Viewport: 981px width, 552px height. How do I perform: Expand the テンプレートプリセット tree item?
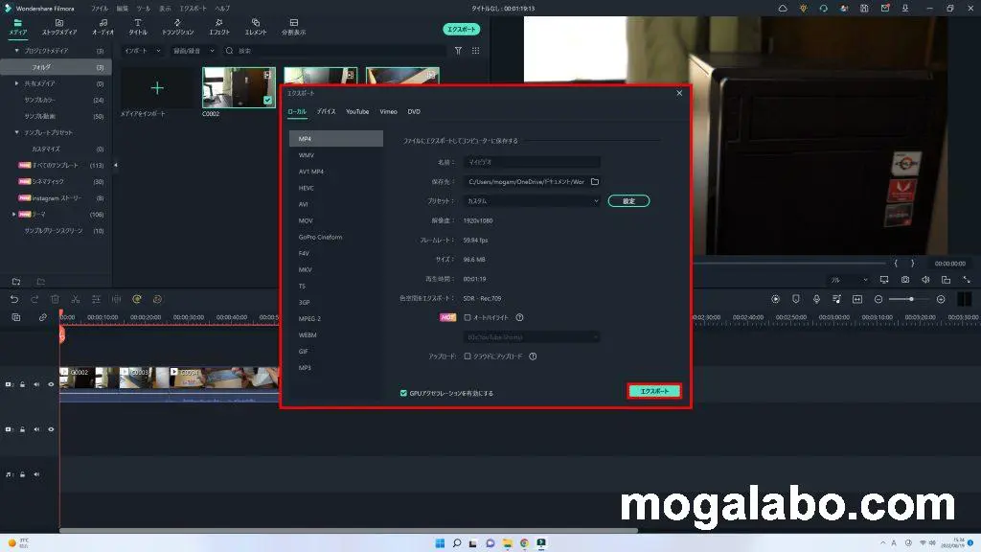click(x=16, y=132)
